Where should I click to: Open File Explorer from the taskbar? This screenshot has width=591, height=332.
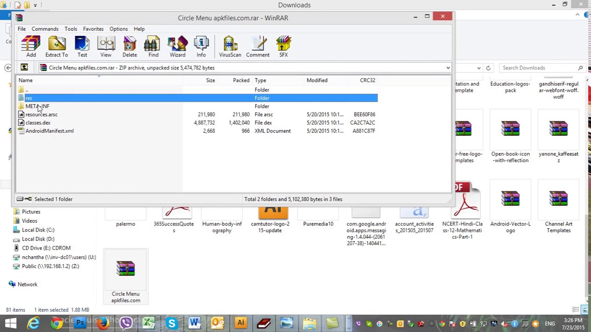[309, 323]
